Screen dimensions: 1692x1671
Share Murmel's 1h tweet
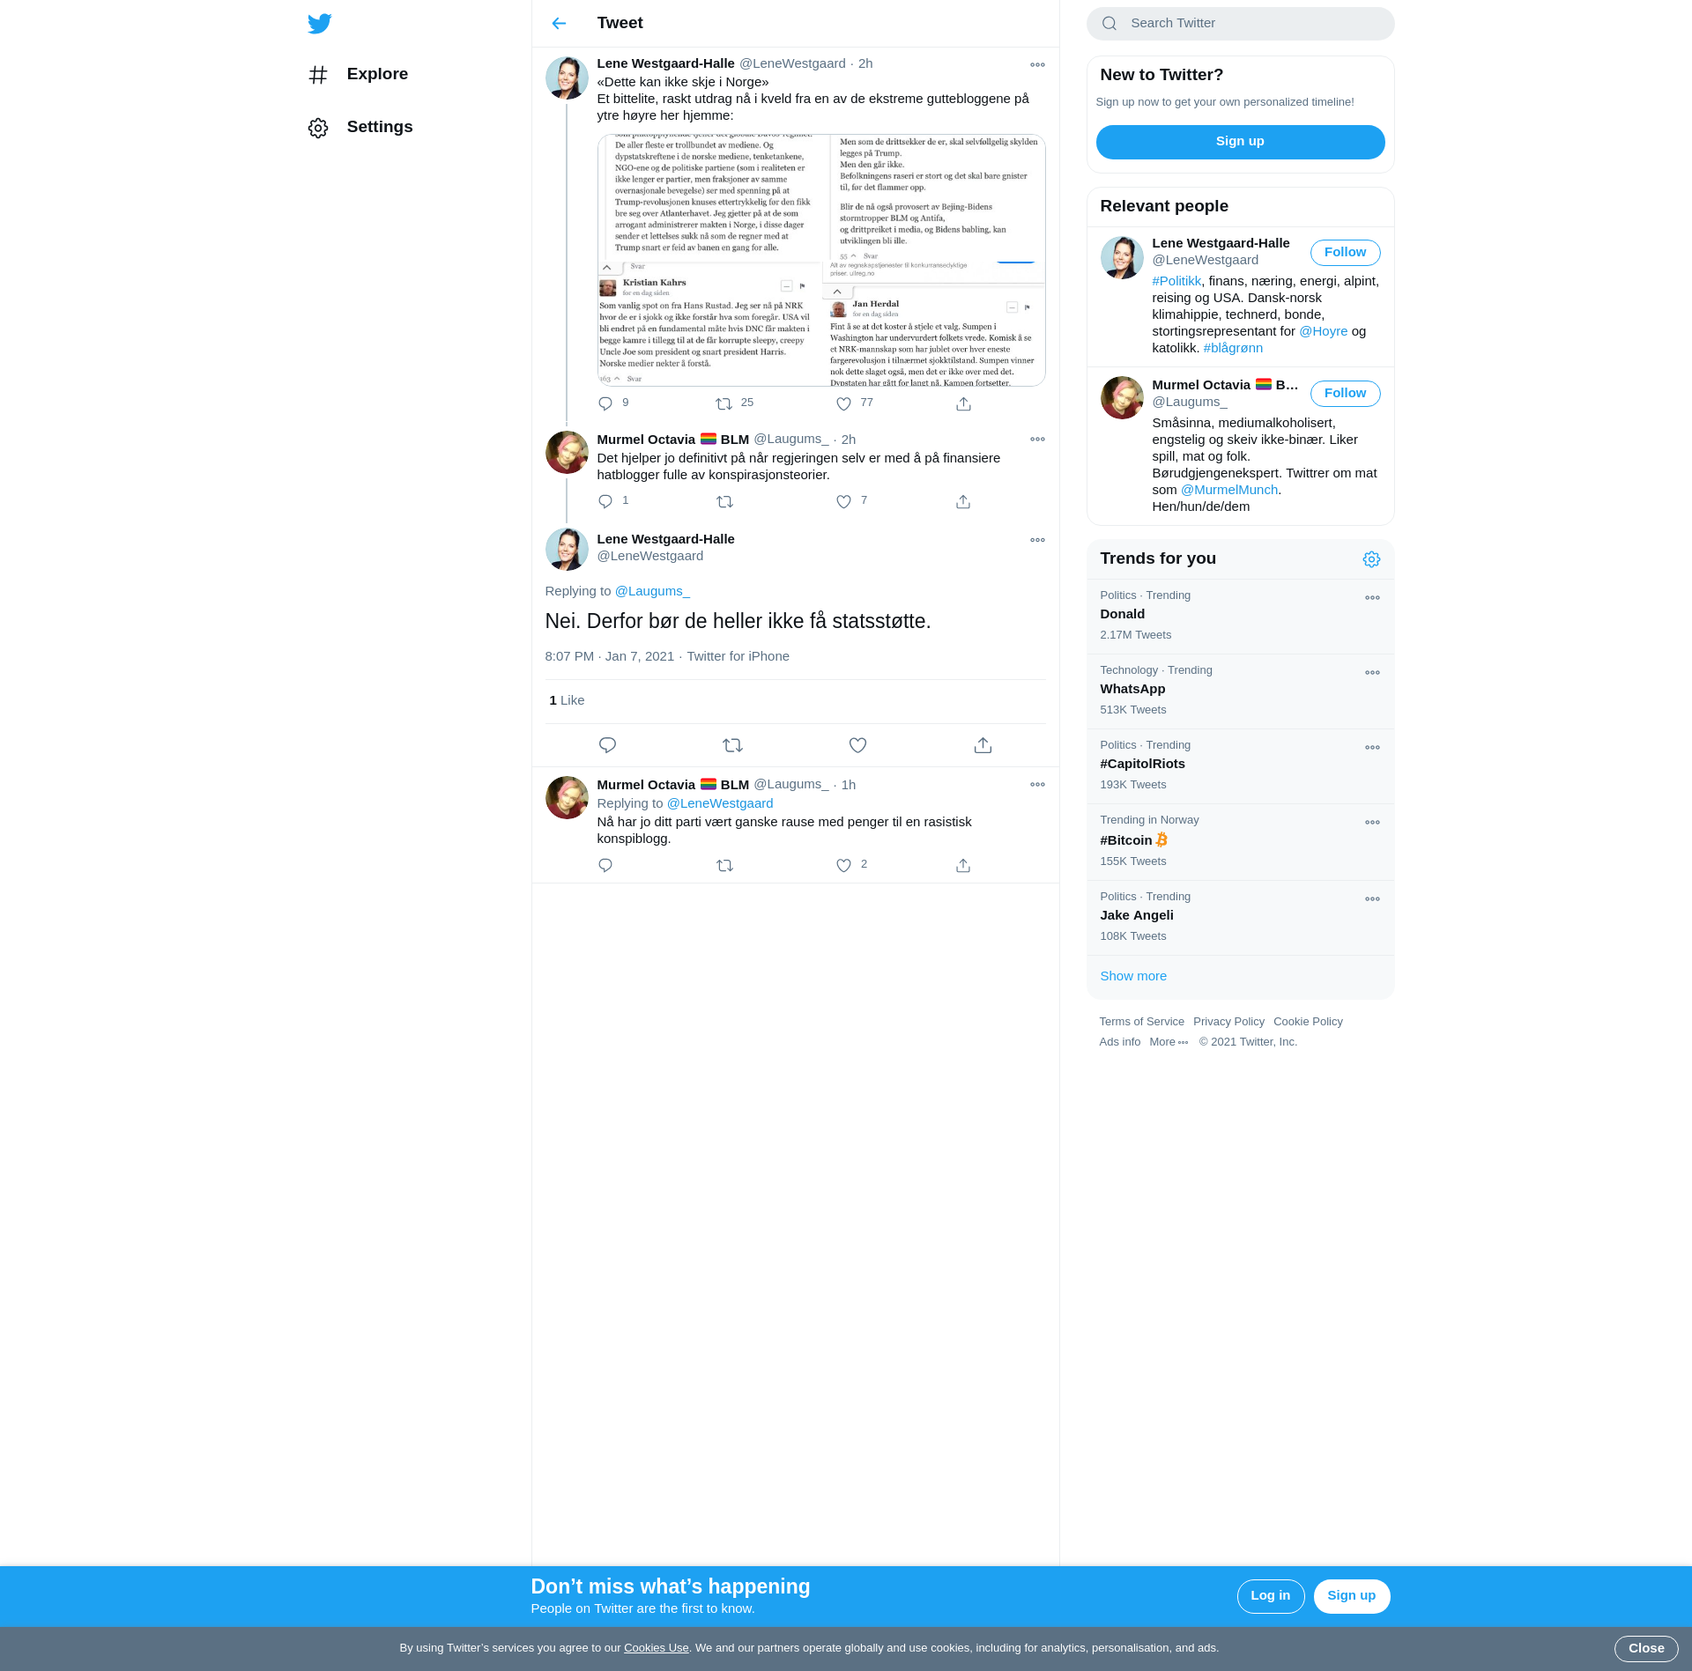point(963,865)
